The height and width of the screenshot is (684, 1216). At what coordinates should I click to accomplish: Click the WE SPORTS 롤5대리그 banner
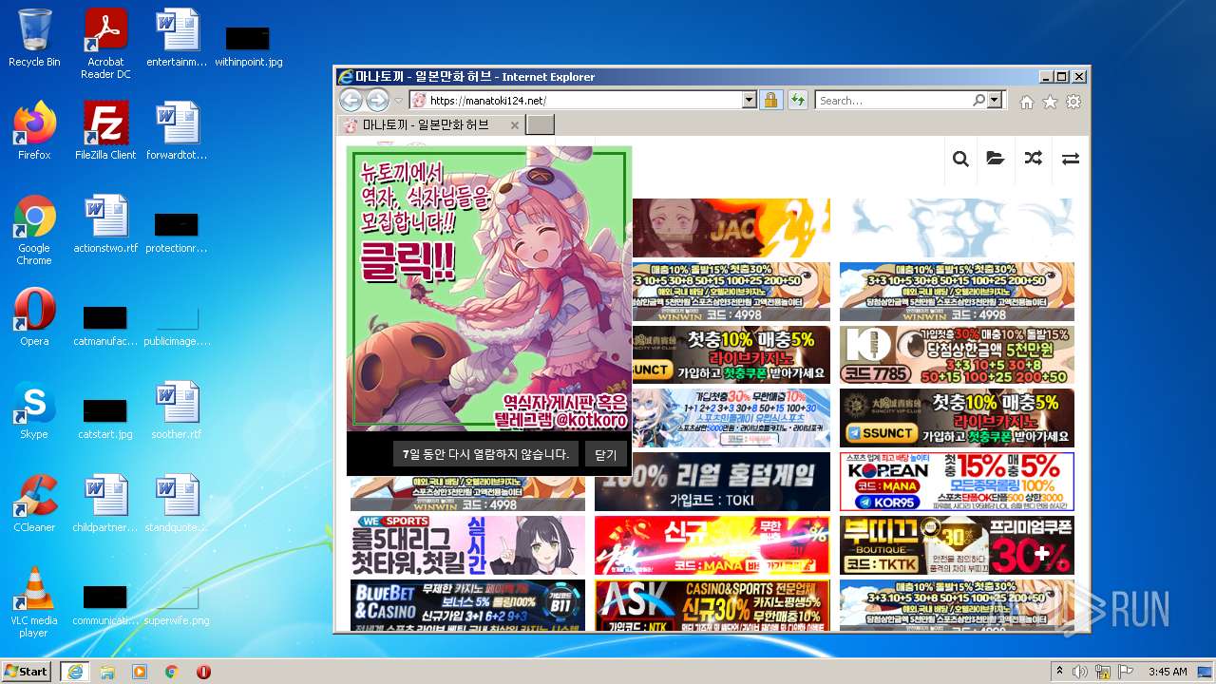[467, 545]
